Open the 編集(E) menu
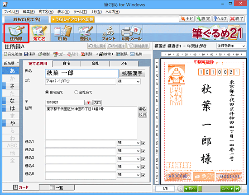 coord(29,12)
